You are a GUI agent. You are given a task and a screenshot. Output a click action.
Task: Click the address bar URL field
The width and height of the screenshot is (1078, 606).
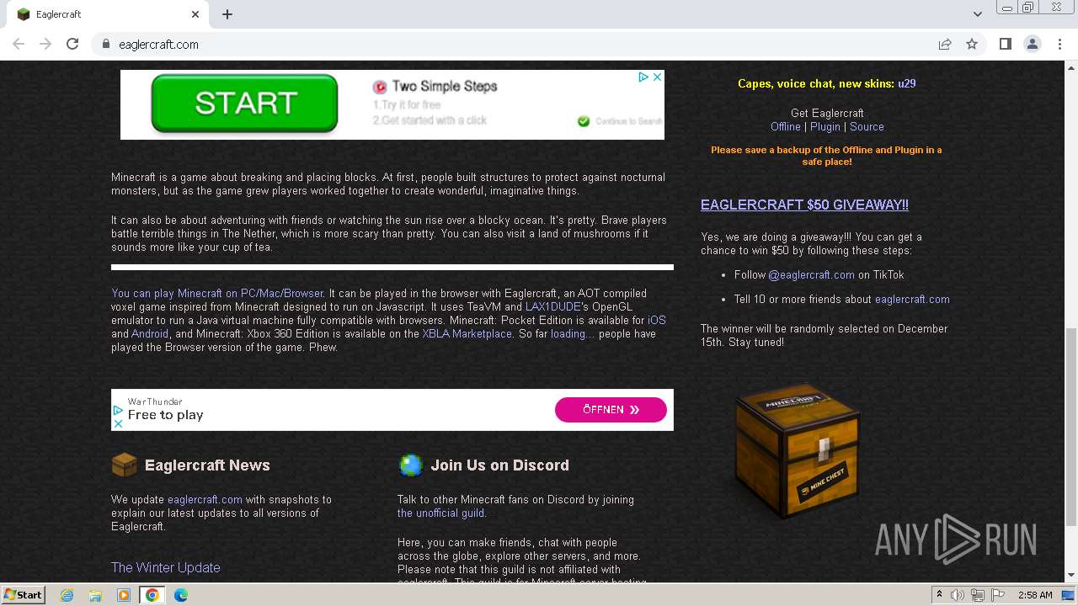[522, 44]
